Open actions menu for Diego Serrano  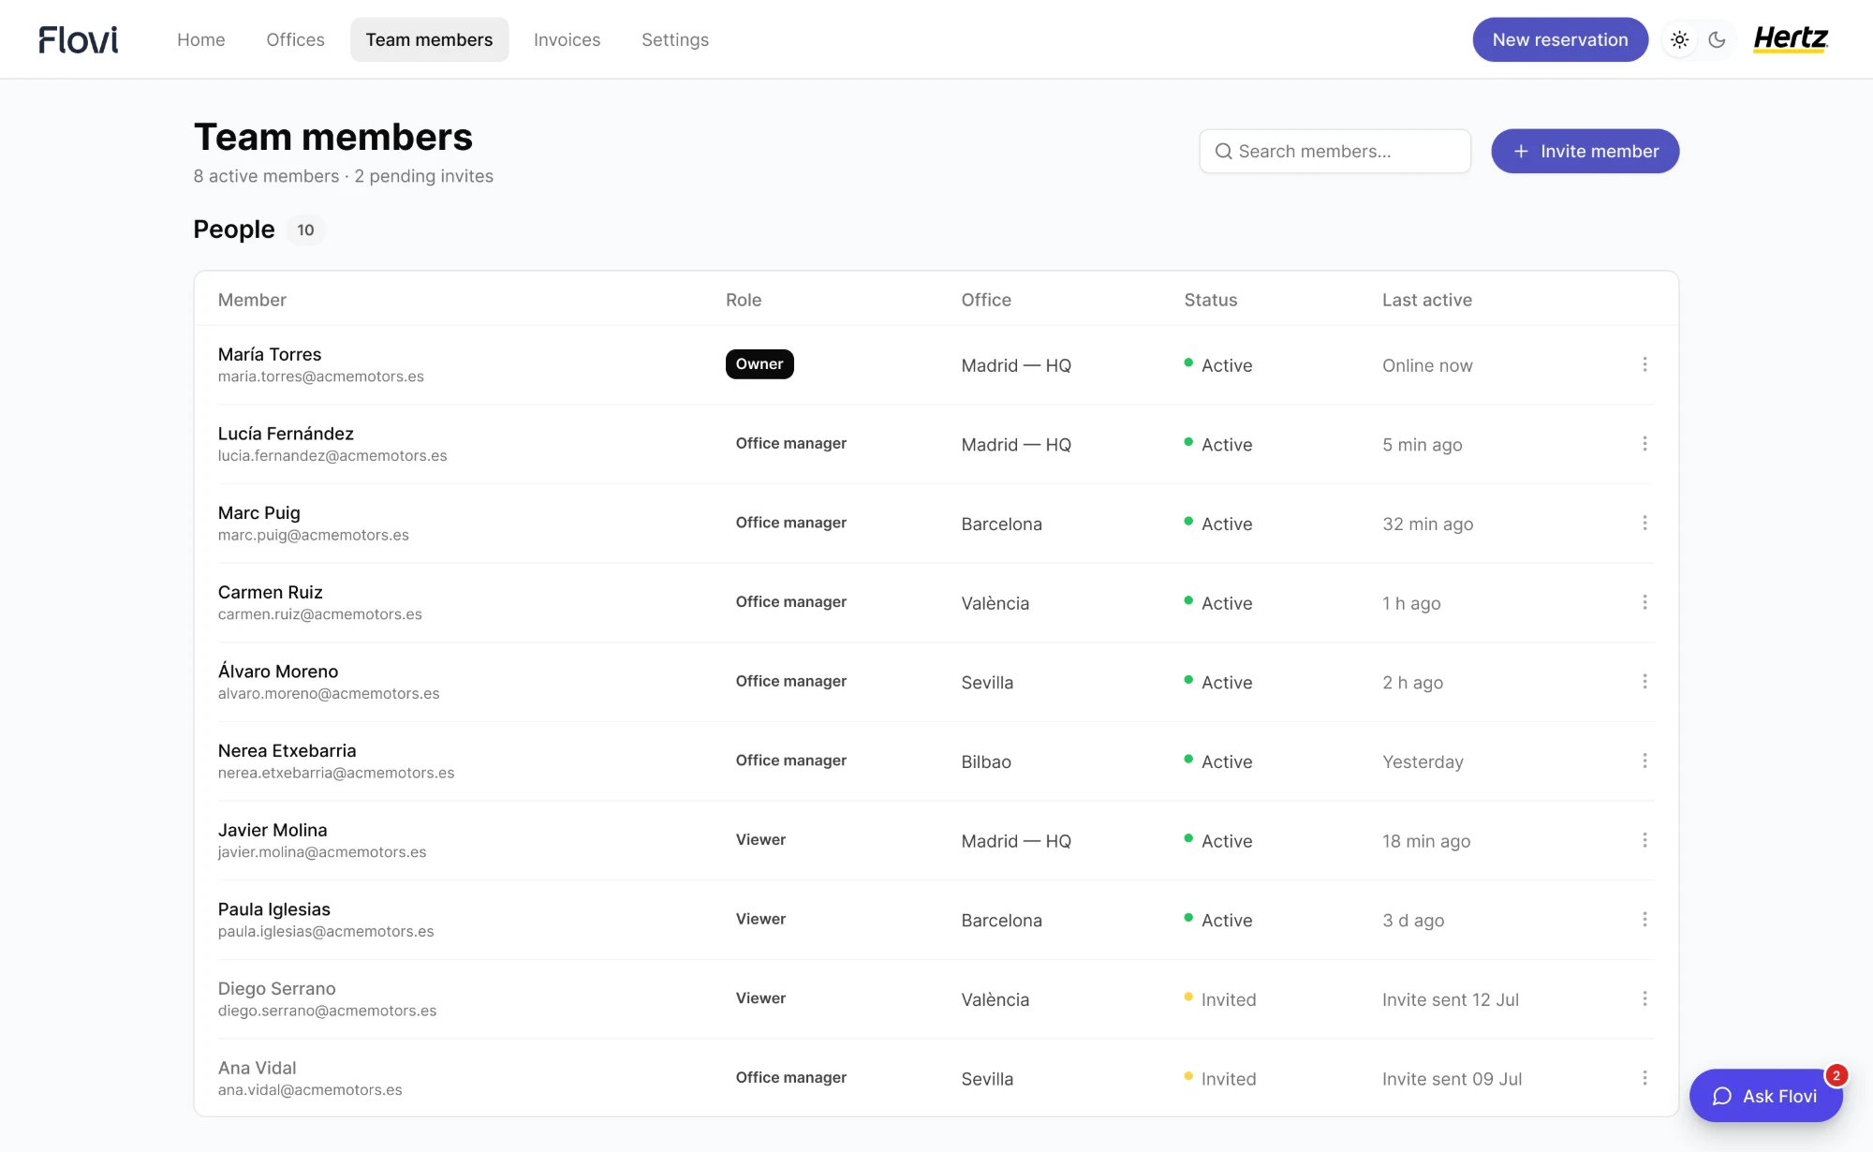tap(1644, 998)
